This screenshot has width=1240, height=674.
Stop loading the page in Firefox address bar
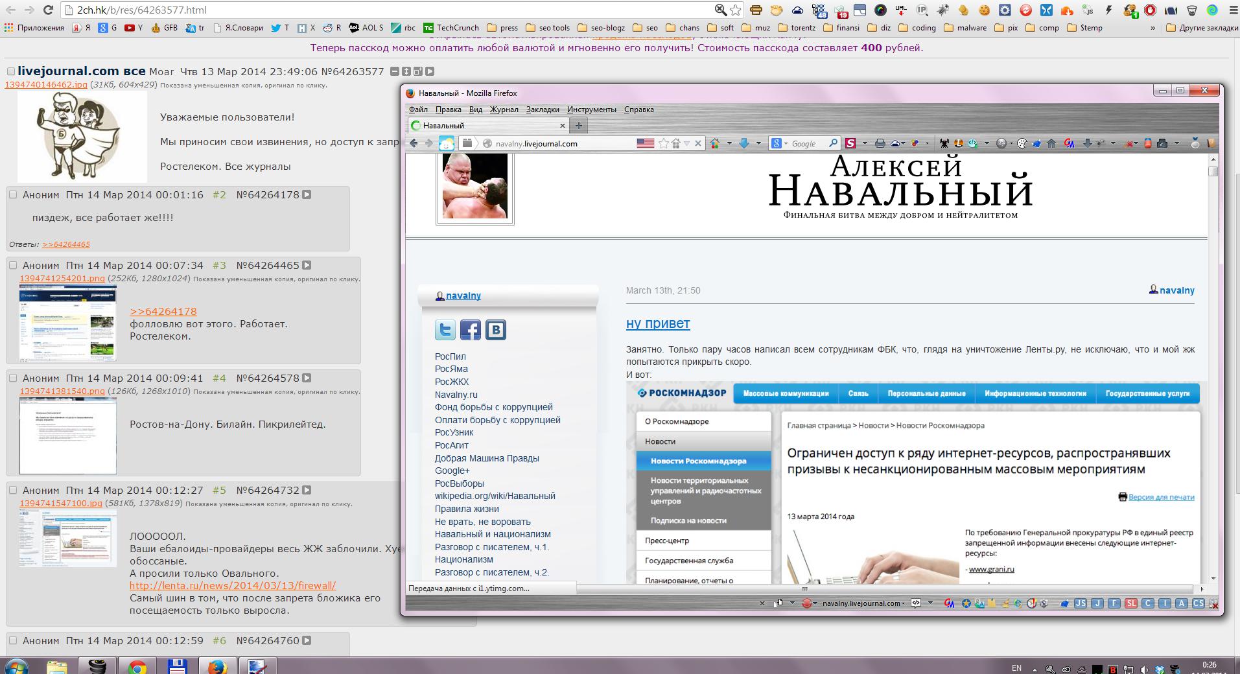698,143
